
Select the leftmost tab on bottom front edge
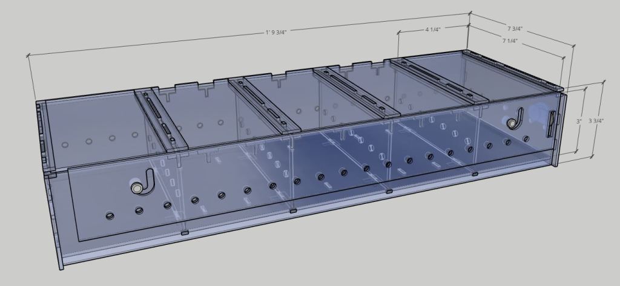(x=183, y=232)
